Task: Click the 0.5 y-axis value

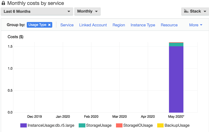Action: pos(10,90)
